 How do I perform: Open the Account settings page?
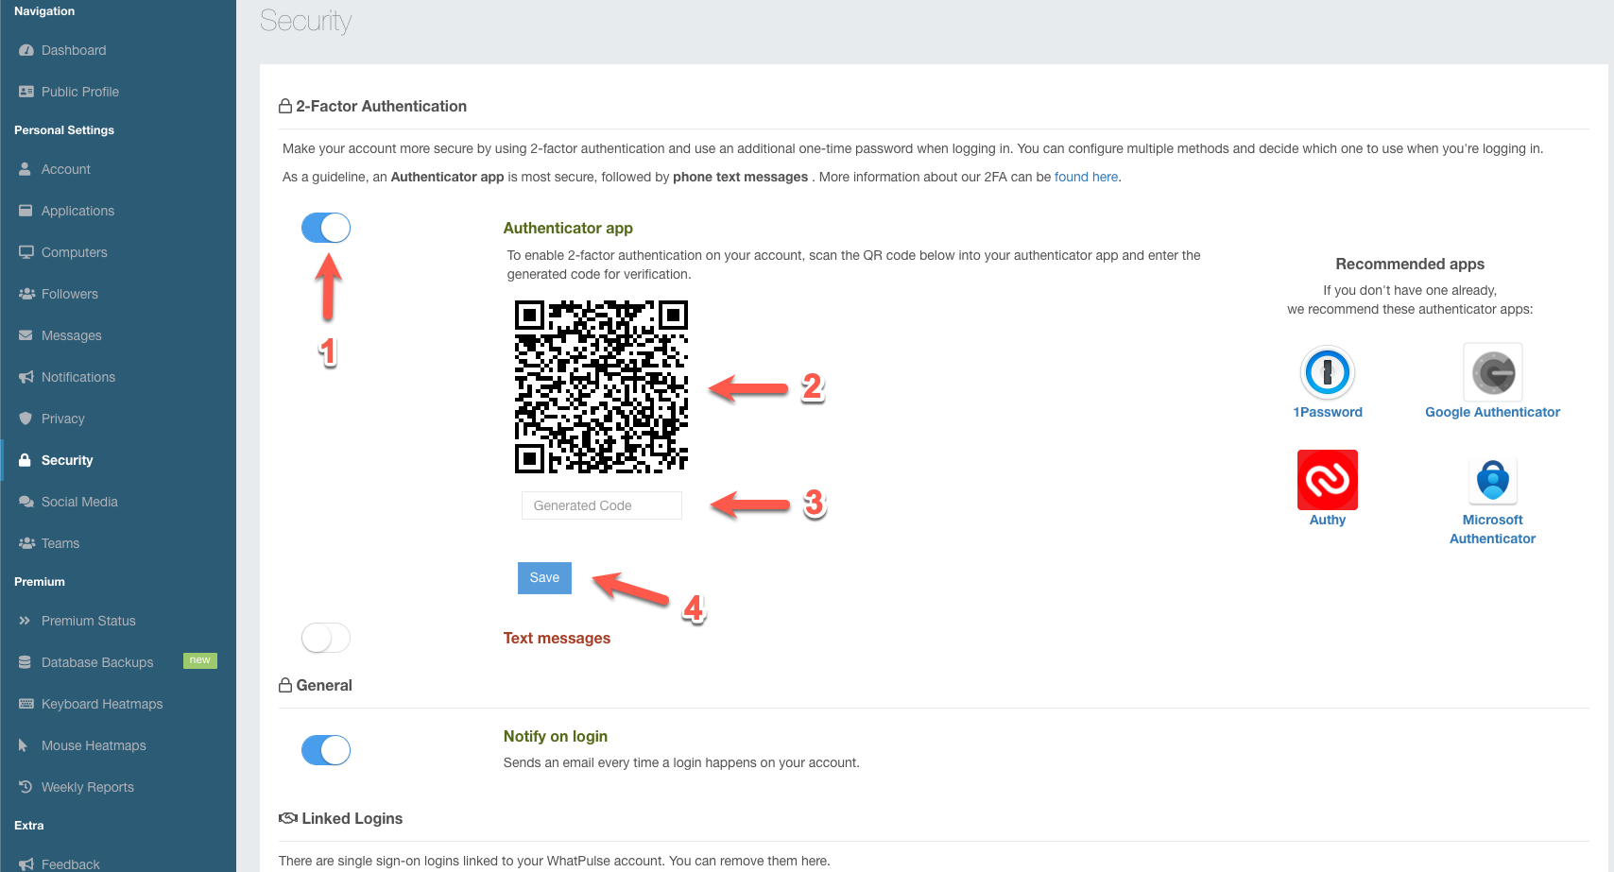(x=66, y=169)
